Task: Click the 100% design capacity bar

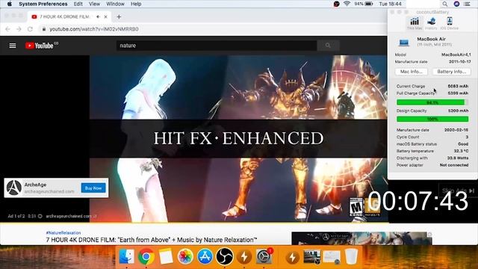Action: [432, 119]
